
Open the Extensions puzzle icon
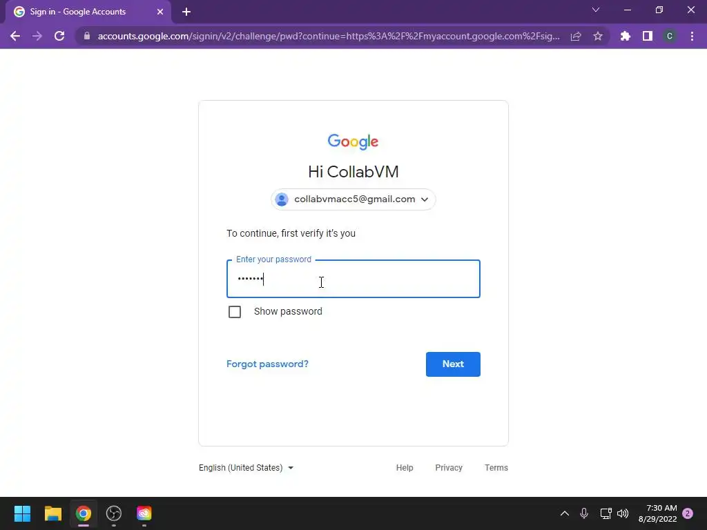coord(626,36)
